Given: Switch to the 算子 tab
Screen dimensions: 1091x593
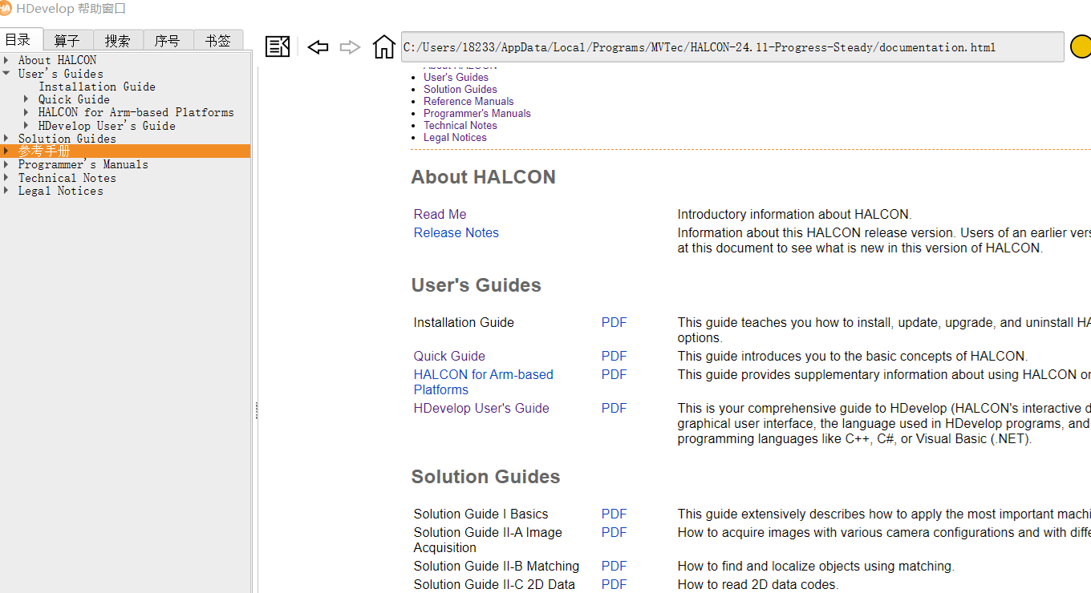Looking at the screenshot, I should coord(67,40).
